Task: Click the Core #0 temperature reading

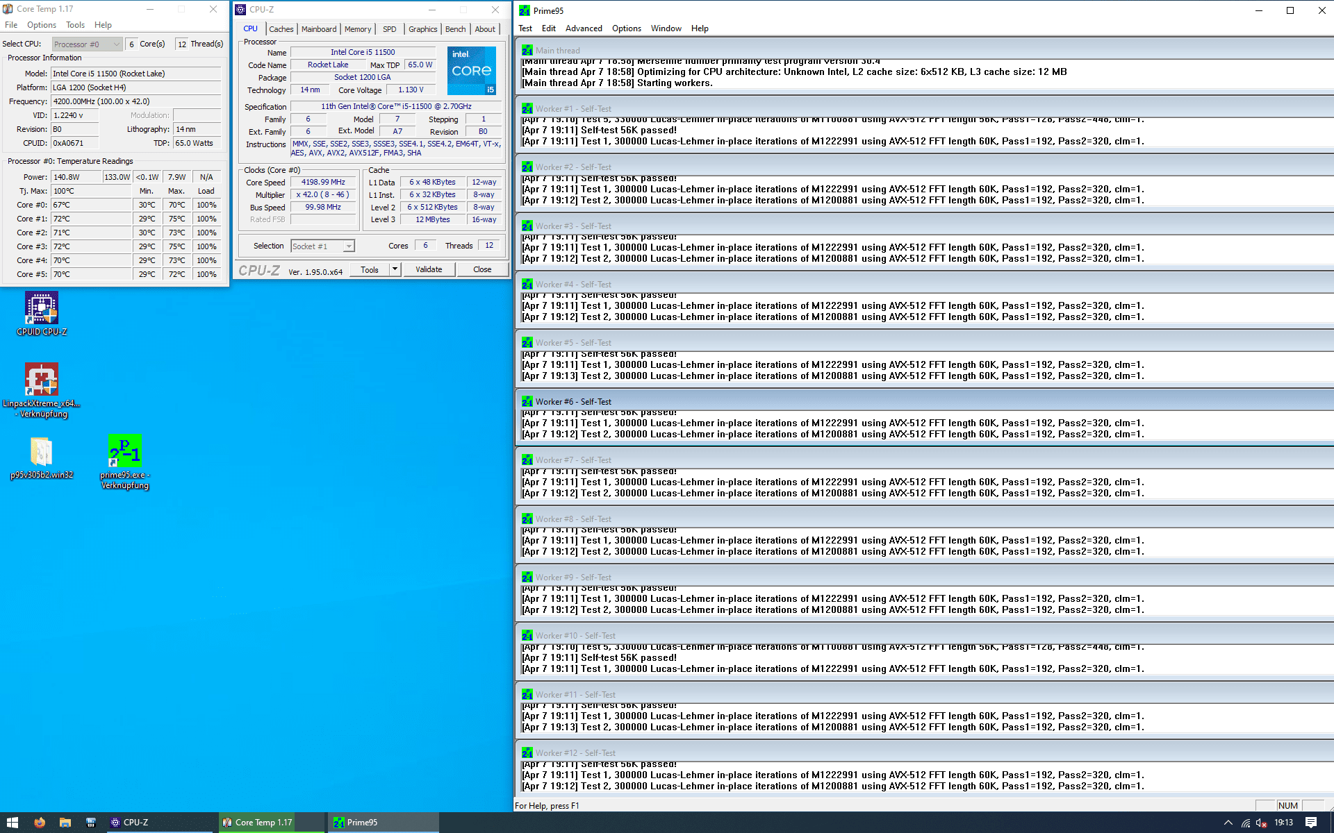Action: pyautogui.click(x=91, y=205)
